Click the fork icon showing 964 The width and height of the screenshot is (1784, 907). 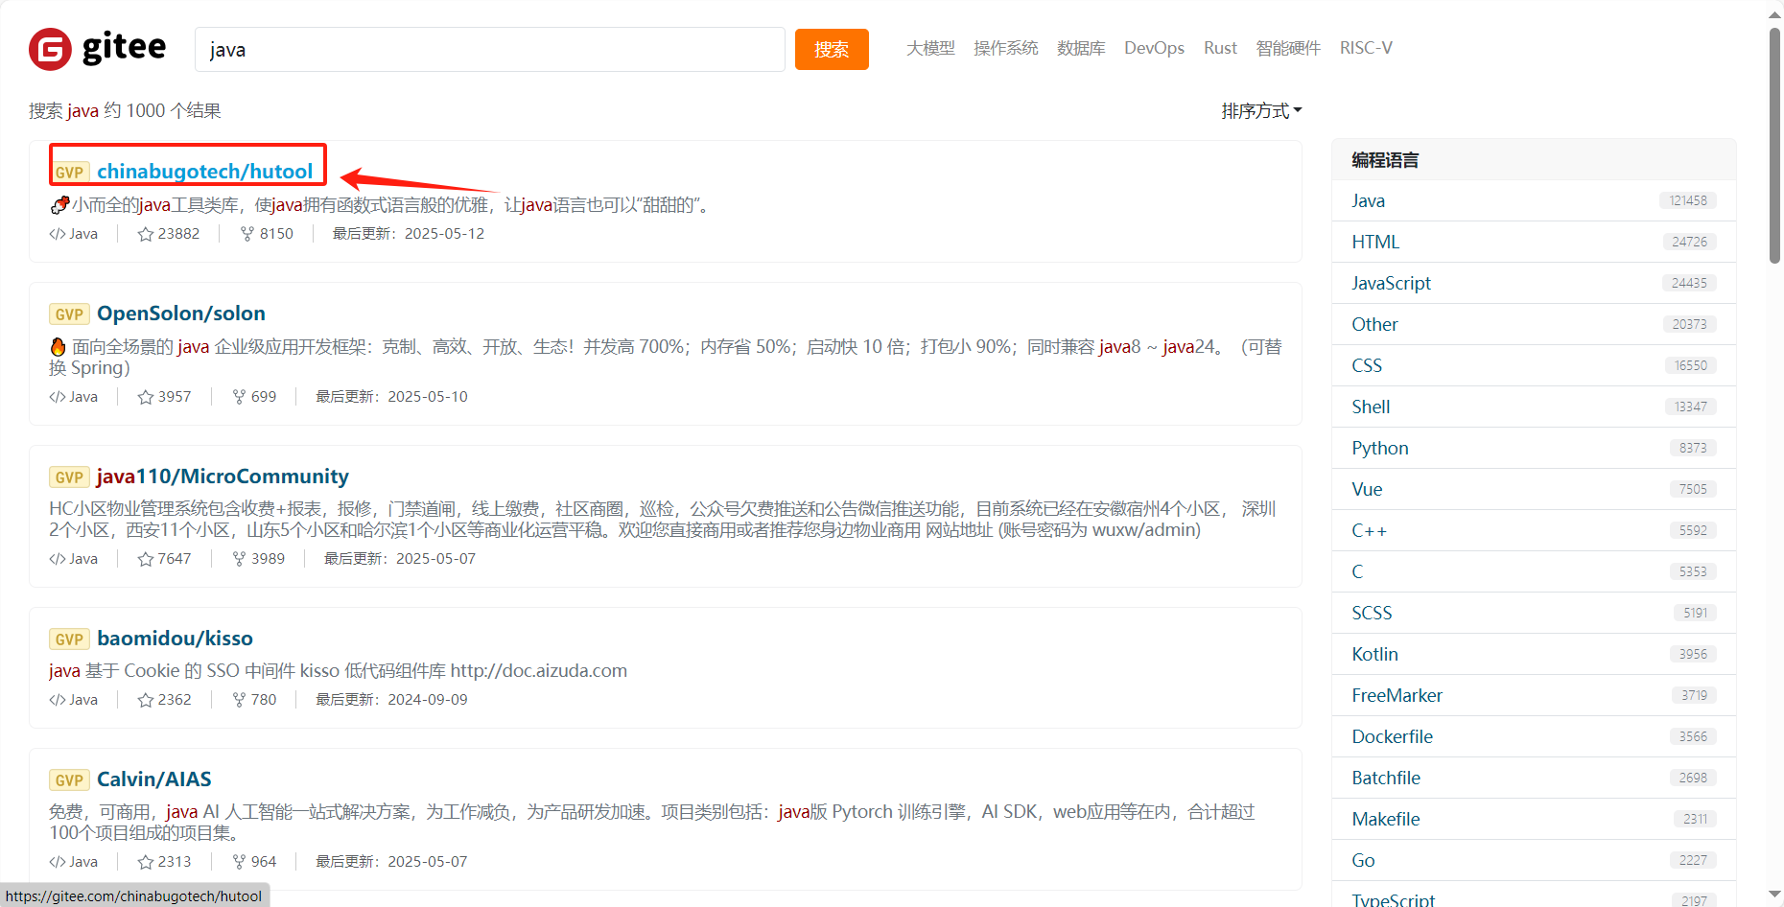pos(239,862)
